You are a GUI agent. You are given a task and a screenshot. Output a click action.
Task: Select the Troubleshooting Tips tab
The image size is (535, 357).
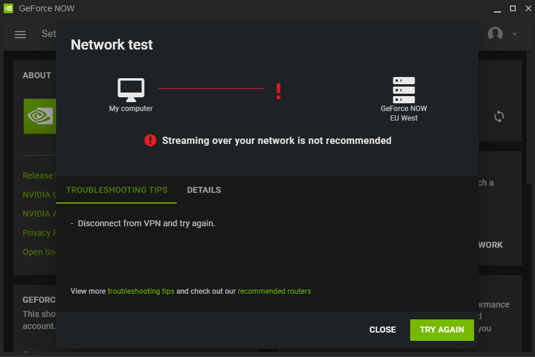(116, 190)
